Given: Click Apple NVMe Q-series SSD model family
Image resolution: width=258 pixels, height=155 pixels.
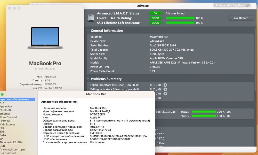Looking at the screenshot, I should pyautogui.click(x=166, y=58).
